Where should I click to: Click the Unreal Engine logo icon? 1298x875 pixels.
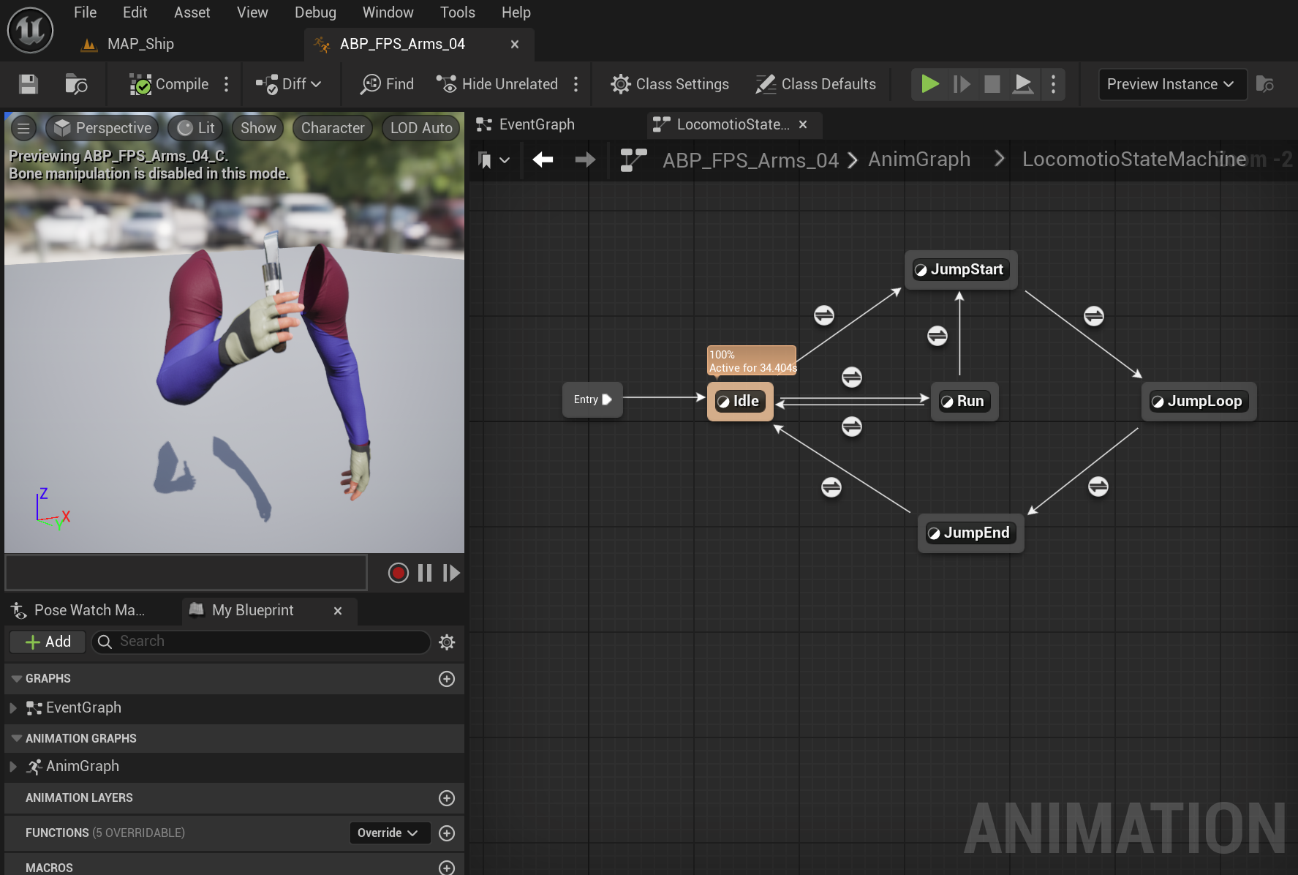point(30,30)
